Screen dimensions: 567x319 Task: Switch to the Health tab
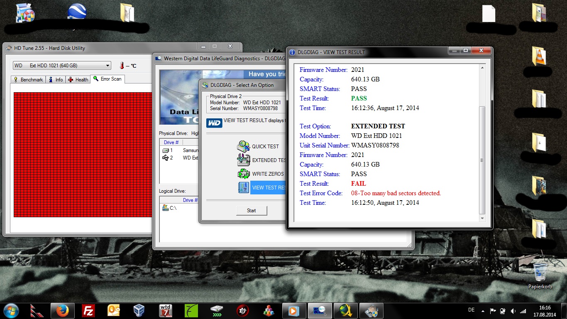pyautogui.click(x=78, y=79)
